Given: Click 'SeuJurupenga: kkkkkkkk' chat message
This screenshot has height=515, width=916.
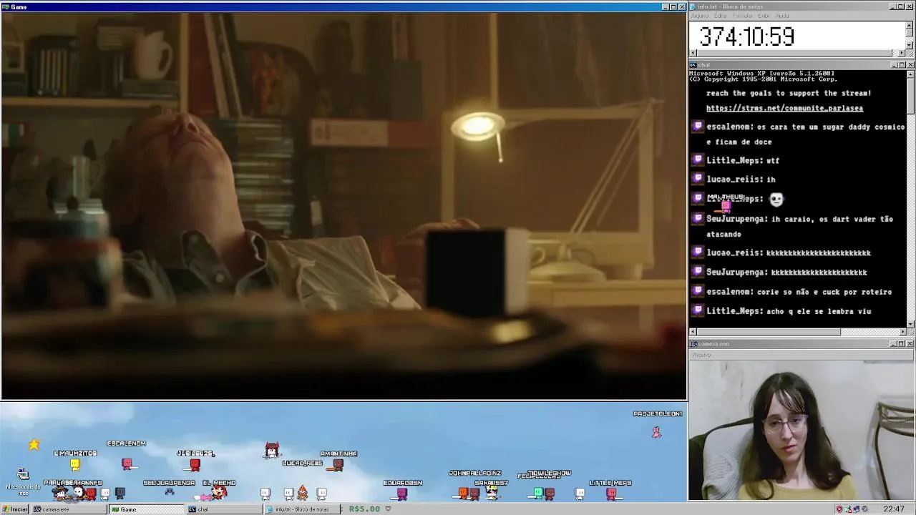Looking at the screenshot, I should (x=786, y=272).
